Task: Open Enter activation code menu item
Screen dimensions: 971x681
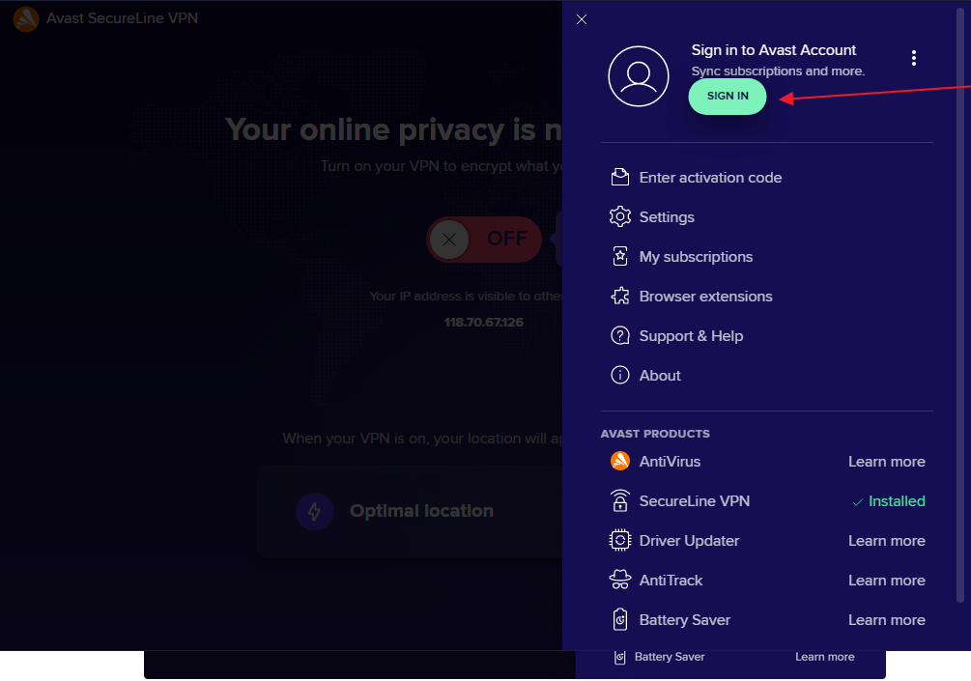Action: pos(710,178)
